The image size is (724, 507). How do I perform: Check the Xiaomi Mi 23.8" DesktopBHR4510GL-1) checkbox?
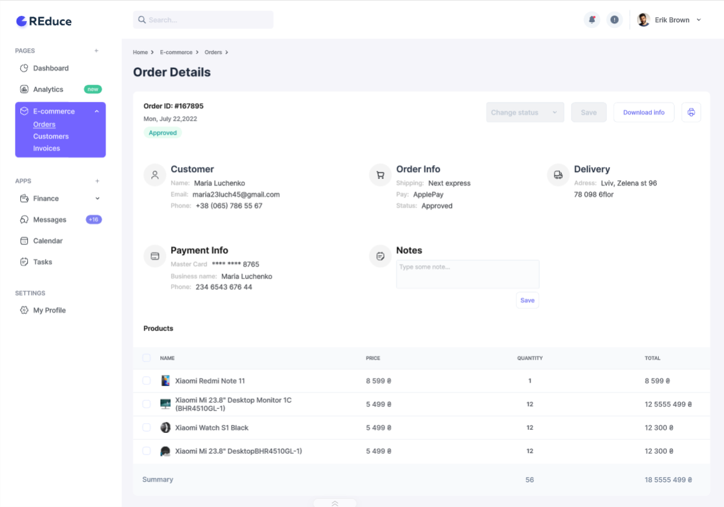(x=146, y=451)
